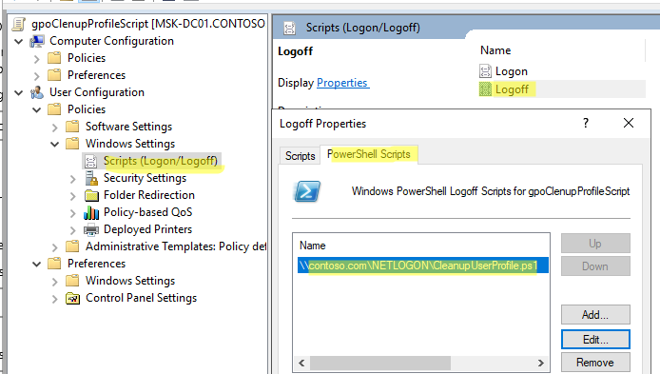Expand the Software Settings node
660x374 pixels.
click(55, 128)
